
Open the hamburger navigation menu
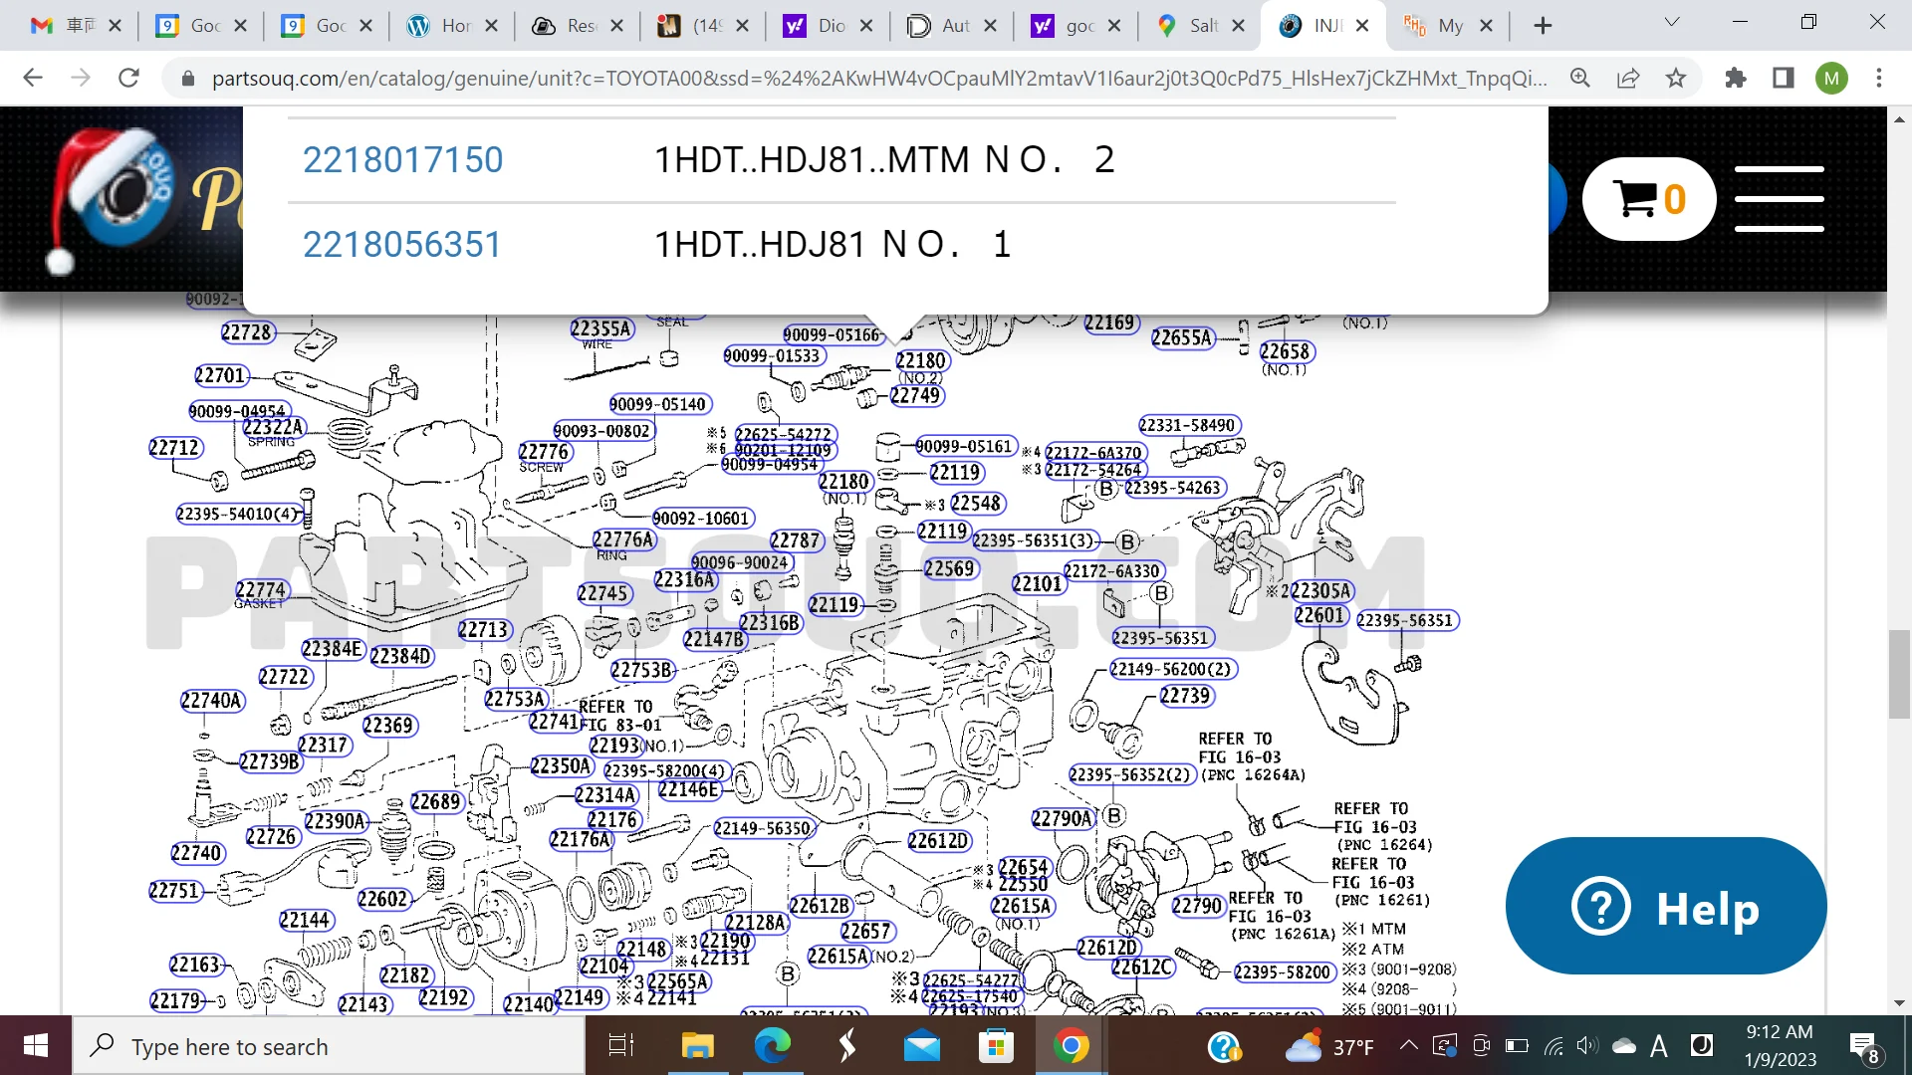click(x=1779, y=199)
